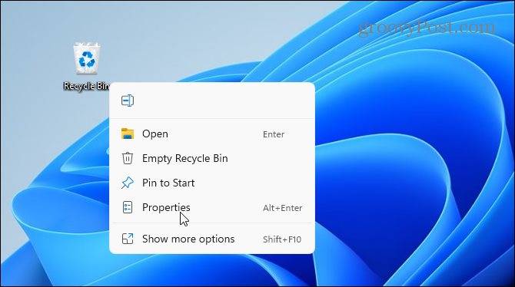Select the Recycle Bin desktop icon
The image size is (515, 287).
click(x=86, y=66)
